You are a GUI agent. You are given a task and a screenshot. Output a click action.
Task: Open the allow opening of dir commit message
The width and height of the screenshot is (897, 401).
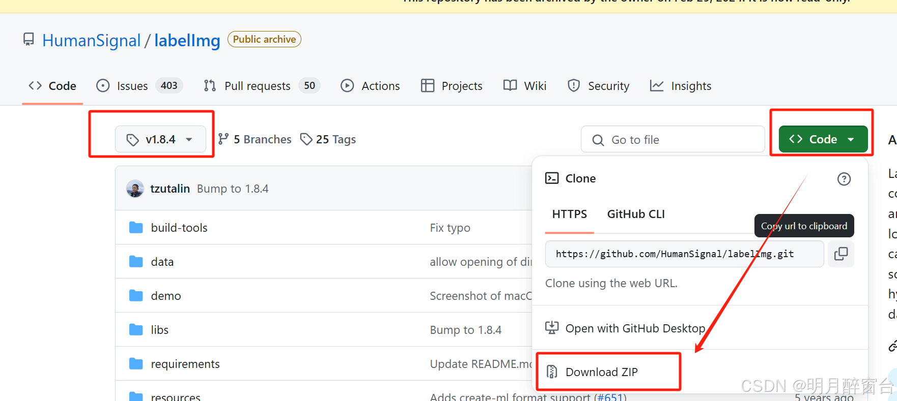pyautogui.click(x=481, y=262)
